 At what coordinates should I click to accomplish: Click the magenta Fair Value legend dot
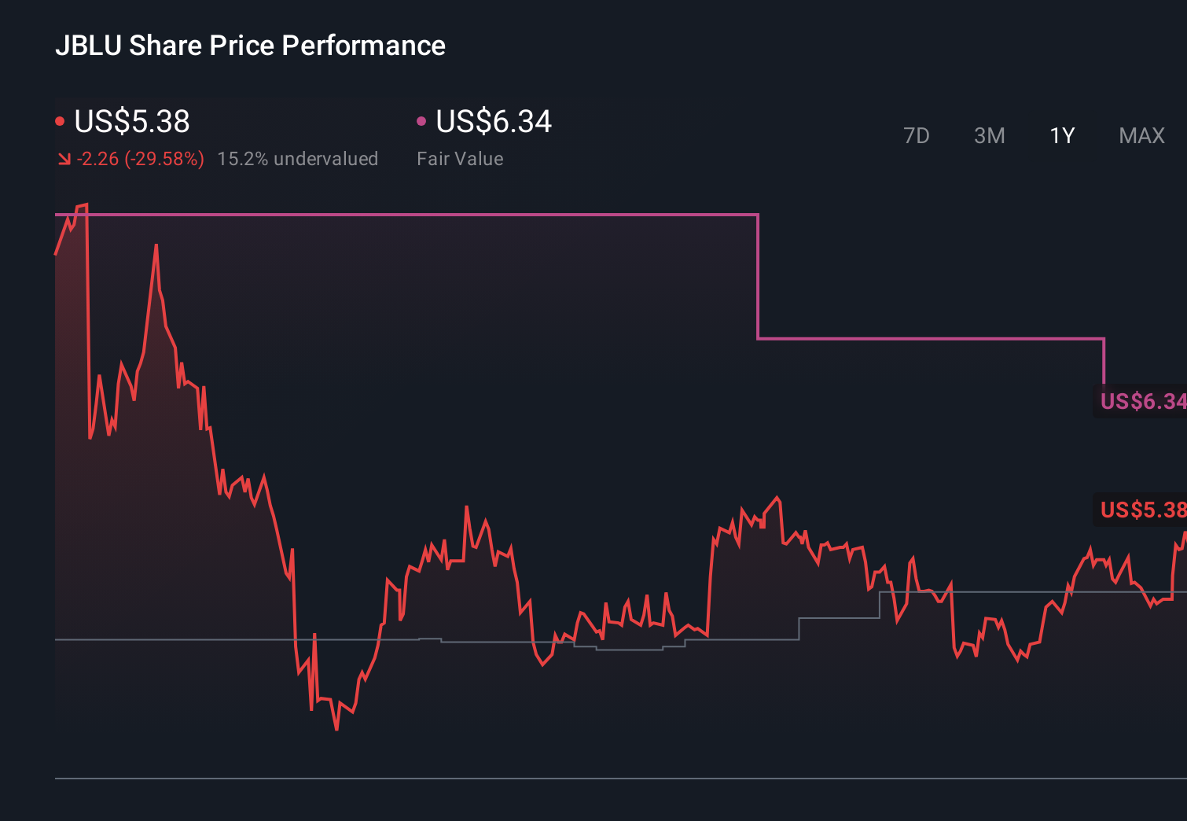(x=421, y=120)
